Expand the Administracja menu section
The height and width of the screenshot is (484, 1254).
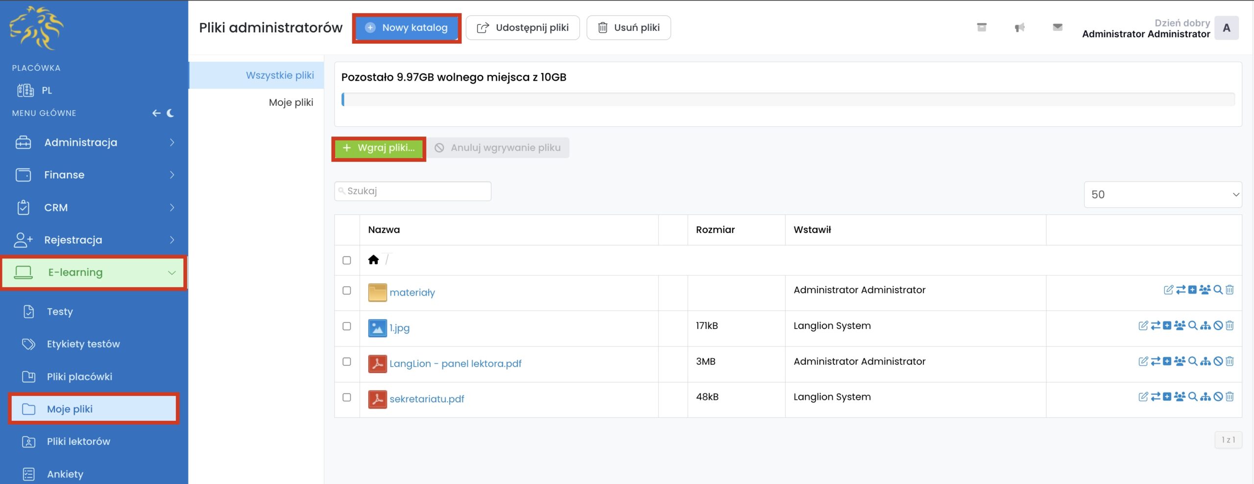click(x=93, y=142)
